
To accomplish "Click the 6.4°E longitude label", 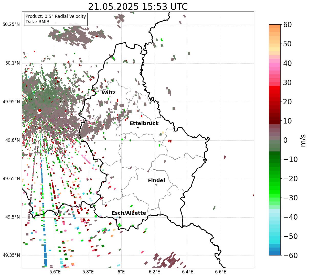I will tap(188, 272).
